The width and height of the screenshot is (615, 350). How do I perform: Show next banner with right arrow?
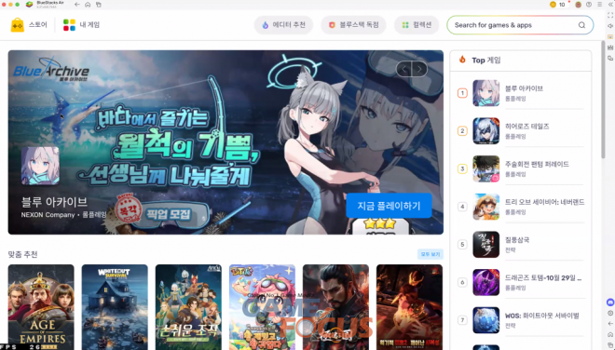pyautogui.click(x=419, y=70)
